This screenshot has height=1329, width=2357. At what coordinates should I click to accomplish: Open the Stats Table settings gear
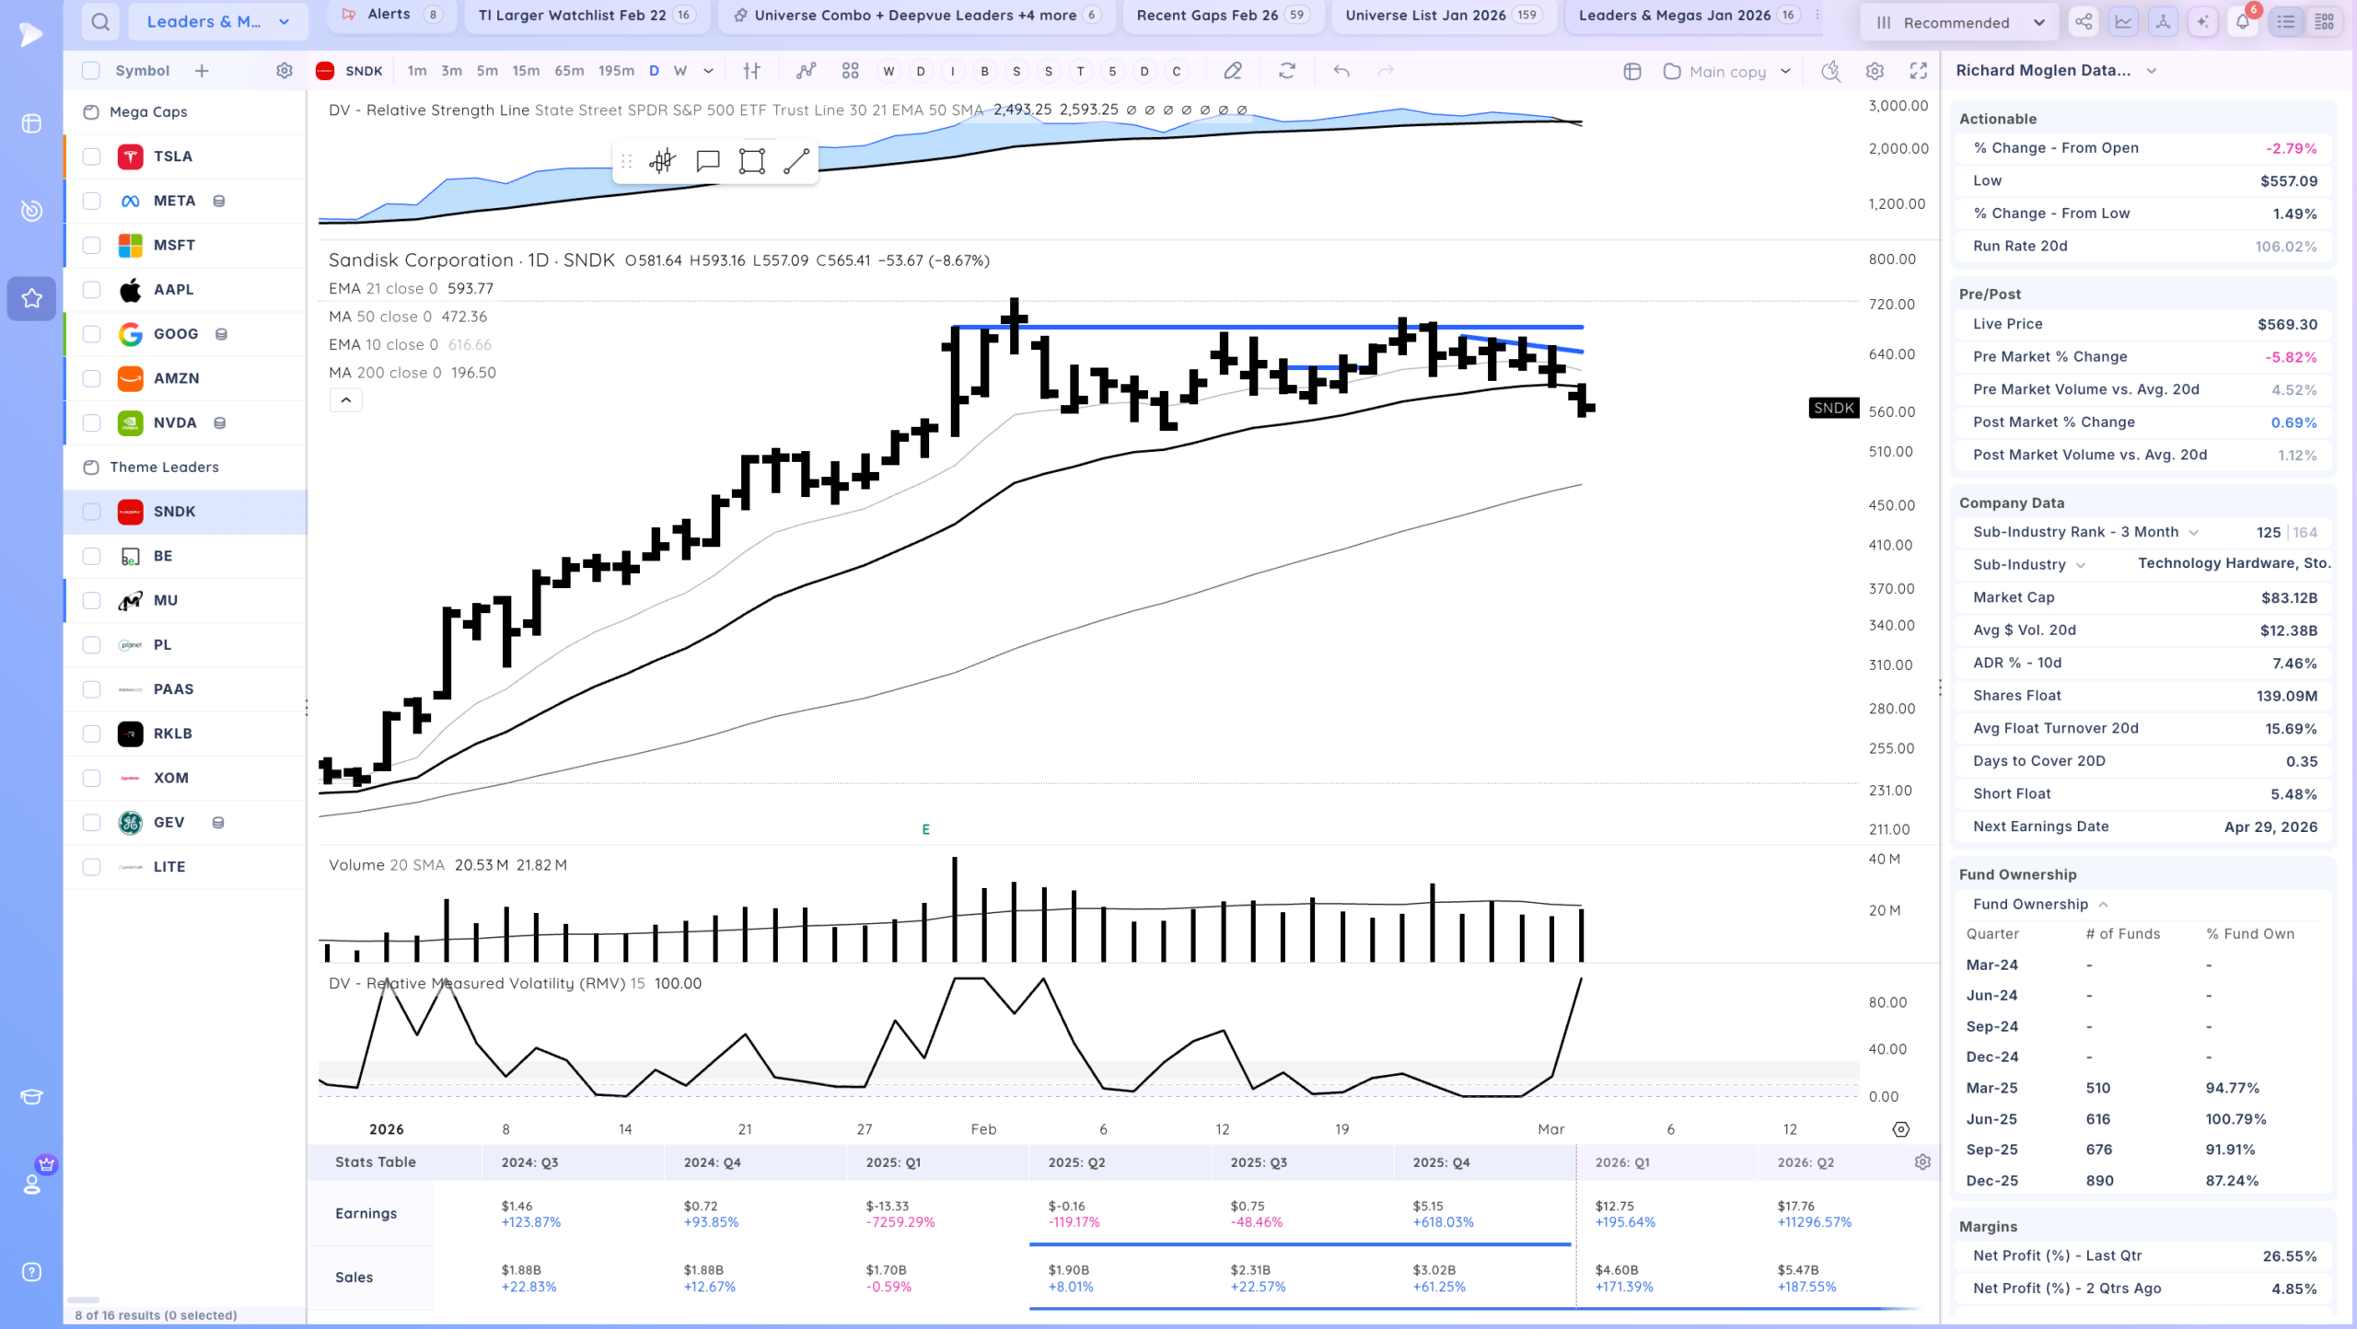pyautogui.click(x=1922, y=1161)
